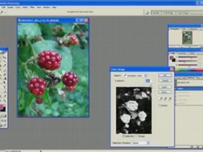Click background color swatch in Color panel

[174, 60]
